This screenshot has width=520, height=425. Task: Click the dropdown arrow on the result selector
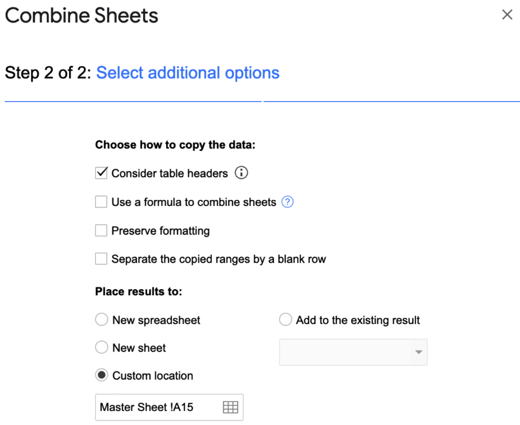point(419,352)
